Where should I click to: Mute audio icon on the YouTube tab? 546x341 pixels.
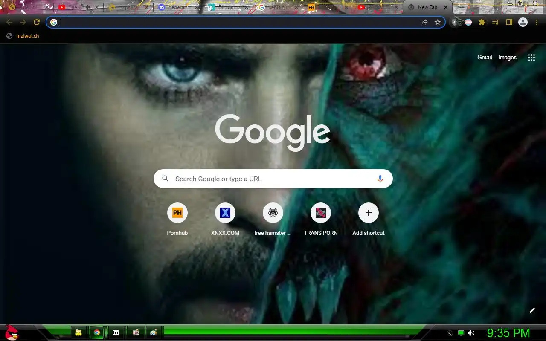coord(87,7)
